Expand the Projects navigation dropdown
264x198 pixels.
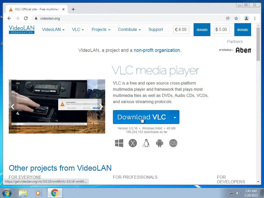pyautogui.click(x=101, y=30)
